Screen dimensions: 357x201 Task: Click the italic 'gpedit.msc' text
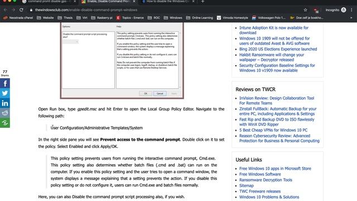[x=87, y=109]
